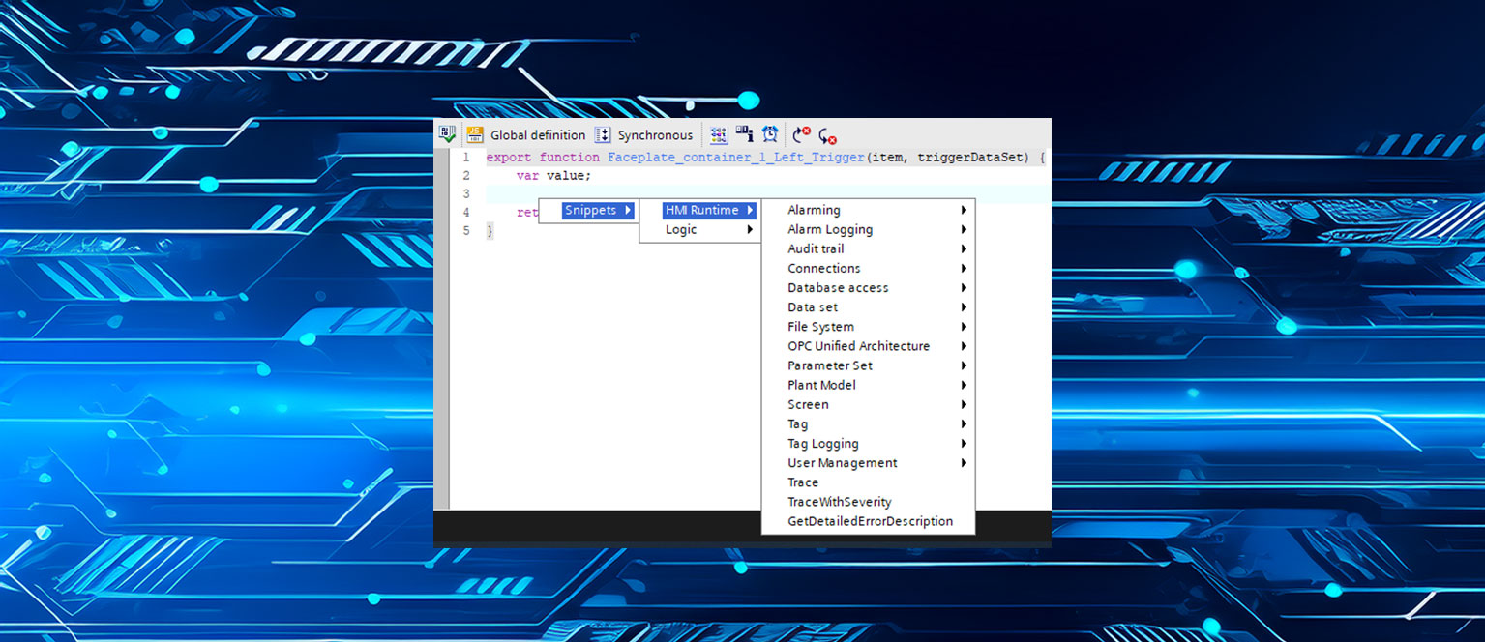Image resolution: width=1485 pixels, height=642 pixels.
Task: Toggle the Synchronous function mode
Action: (644, 135)
